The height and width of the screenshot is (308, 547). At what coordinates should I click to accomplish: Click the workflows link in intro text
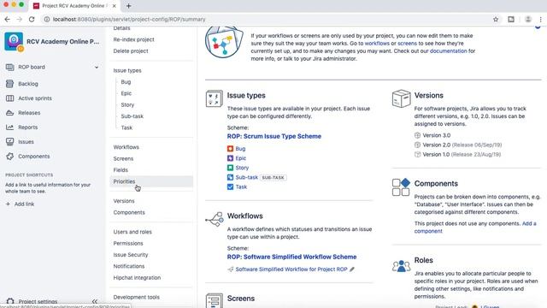tap(377, 44)
